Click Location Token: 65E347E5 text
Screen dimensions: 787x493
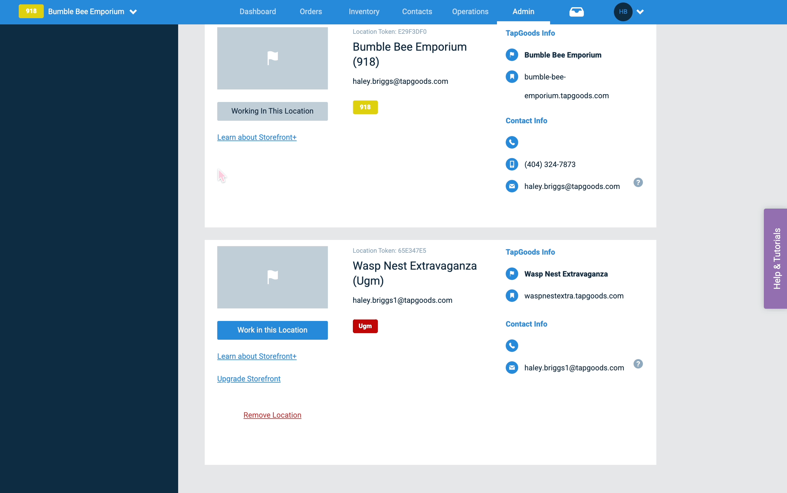pos(389,251)
